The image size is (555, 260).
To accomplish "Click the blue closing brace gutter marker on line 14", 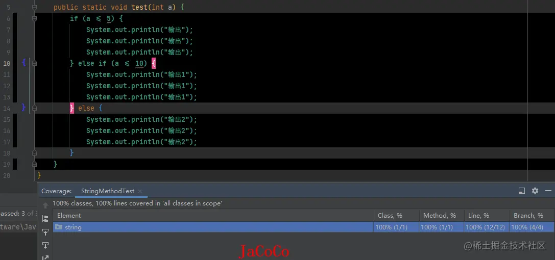I will 23,108.
